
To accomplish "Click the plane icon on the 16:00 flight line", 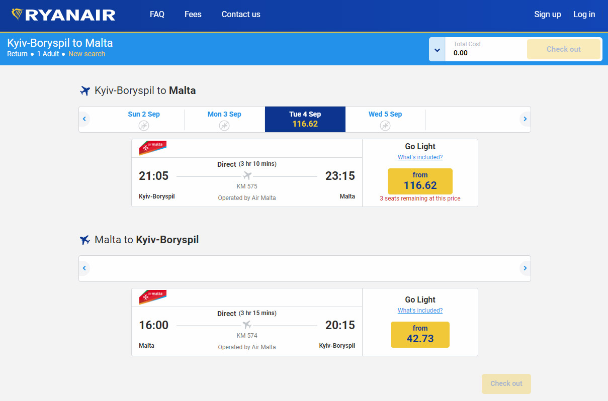I will [x=247, y=325].
